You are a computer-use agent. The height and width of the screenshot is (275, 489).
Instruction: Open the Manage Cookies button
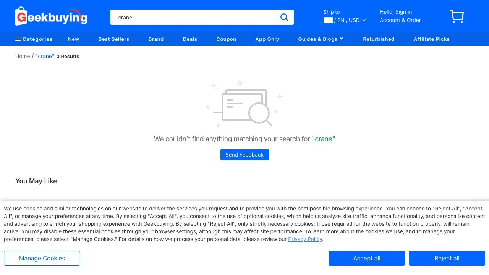[42, 258]
